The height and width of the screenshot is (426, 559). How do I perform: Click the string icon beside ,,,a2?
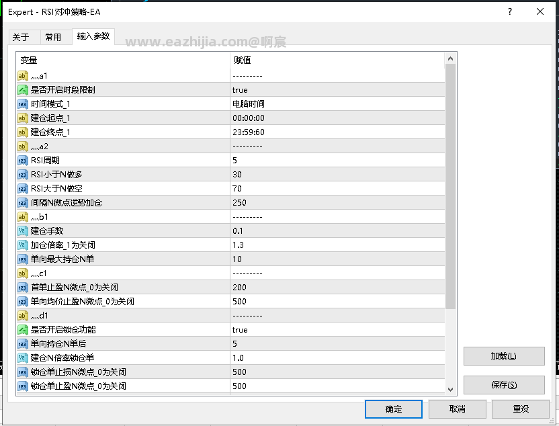point(22,146)
